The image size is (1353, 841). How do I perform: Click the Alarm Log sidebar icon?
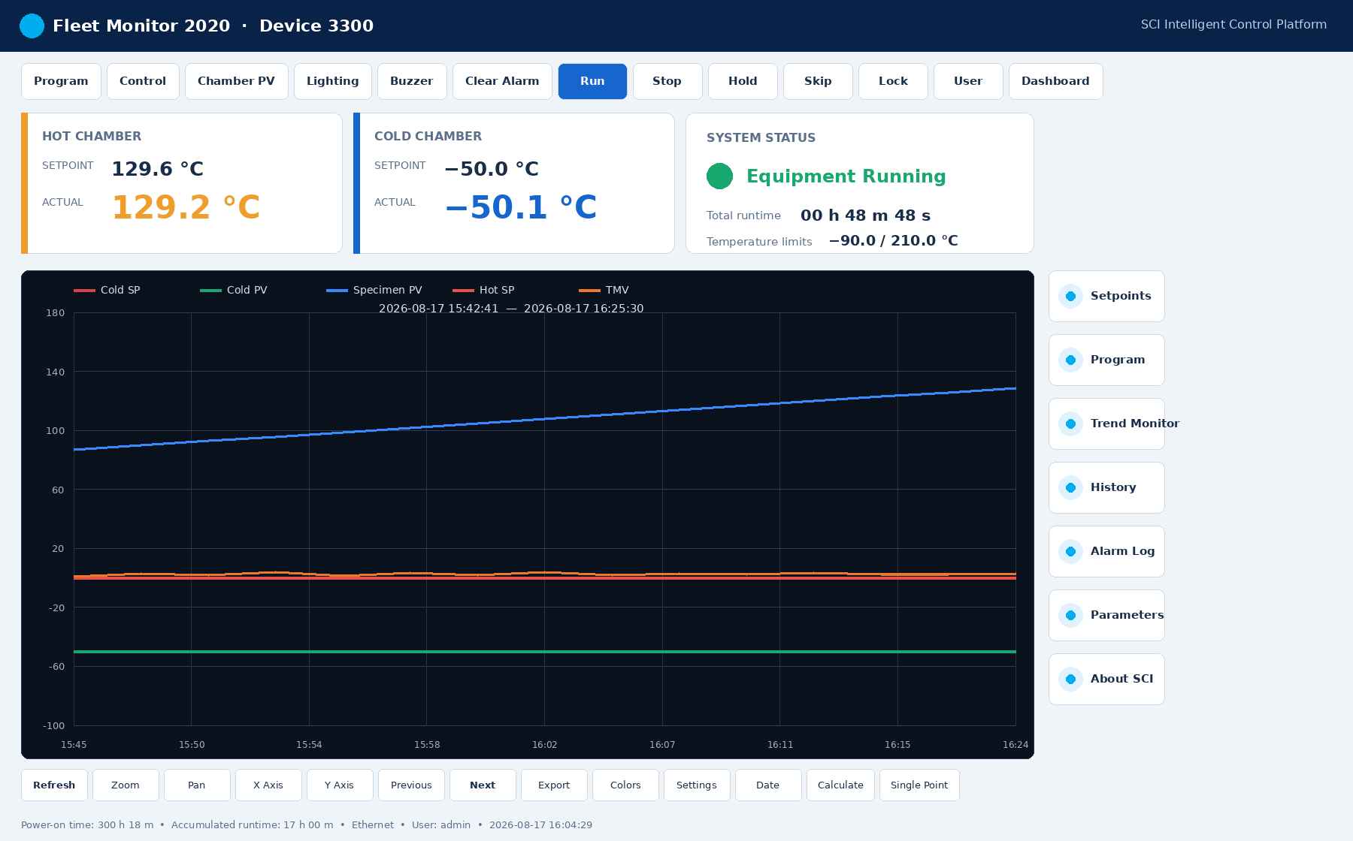[x=1070, y=552]
